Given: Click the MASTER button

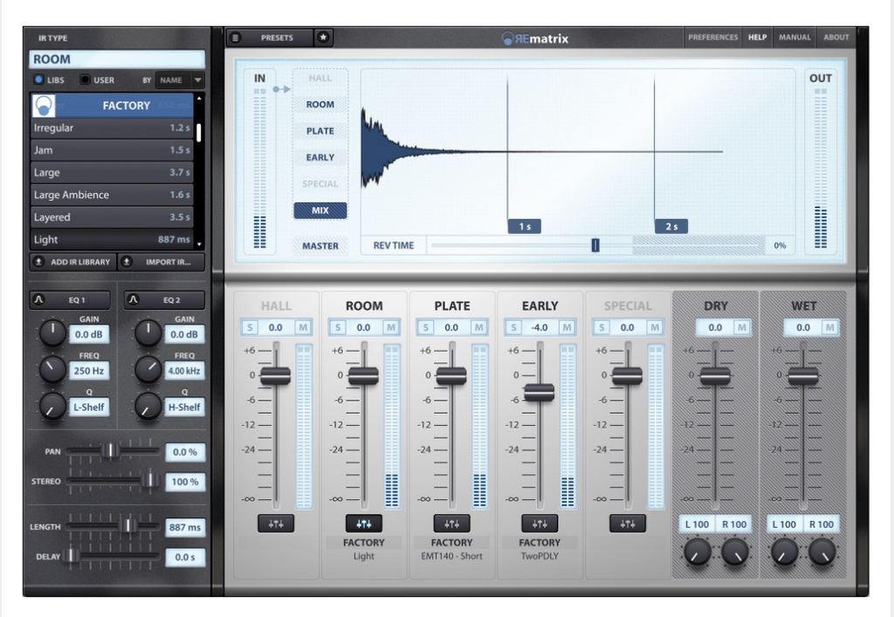Looking at the screenshot, I should click(320, 246).
